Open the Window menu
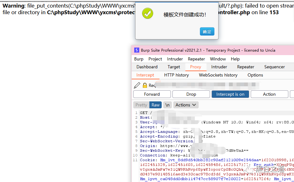 point(218,59)
